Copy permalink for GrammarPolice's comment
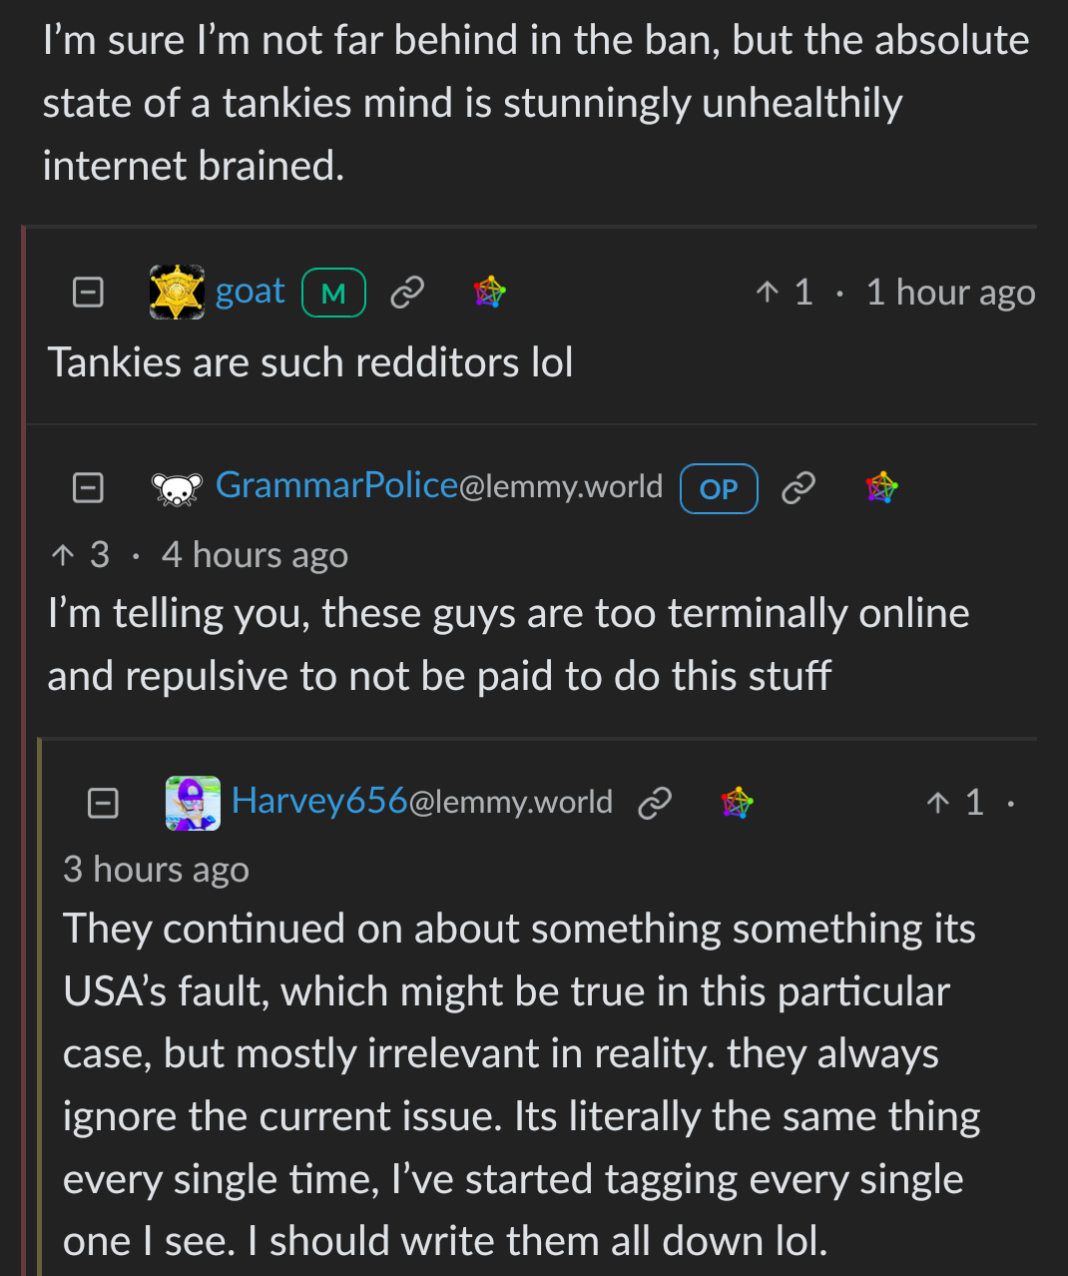 [x=799, y=487]
